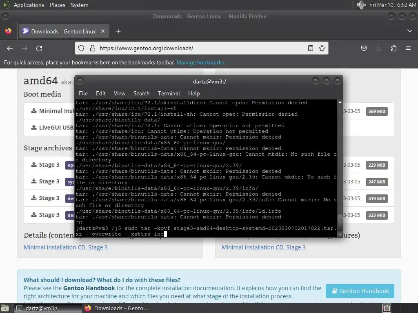
Task: Click the terminal vertical scrollbar thumb
Action: click(x=340, y=223)
